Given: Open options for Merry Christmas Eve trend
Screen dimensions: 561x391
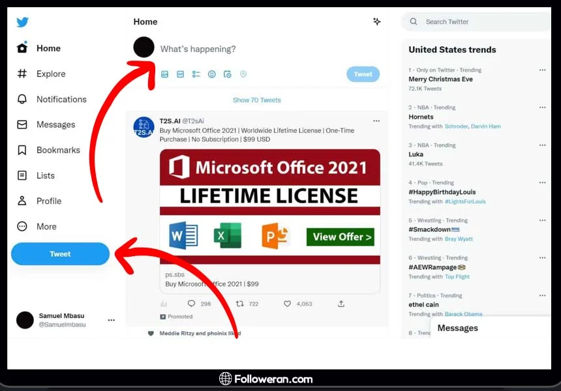Looking at the screenshot, I should 542,70.
